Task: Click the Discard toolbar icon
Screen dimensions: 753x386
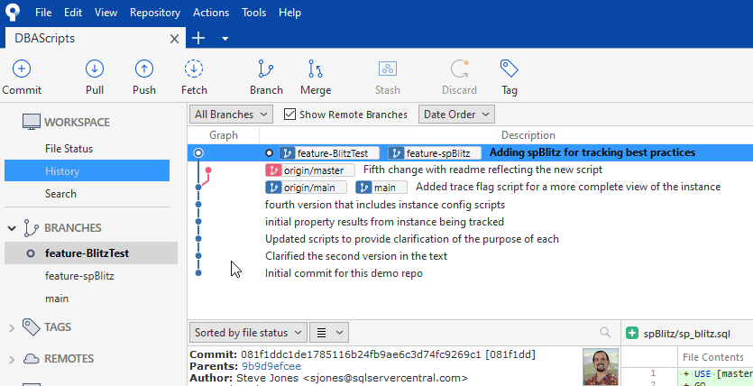Action: point(460,69)
